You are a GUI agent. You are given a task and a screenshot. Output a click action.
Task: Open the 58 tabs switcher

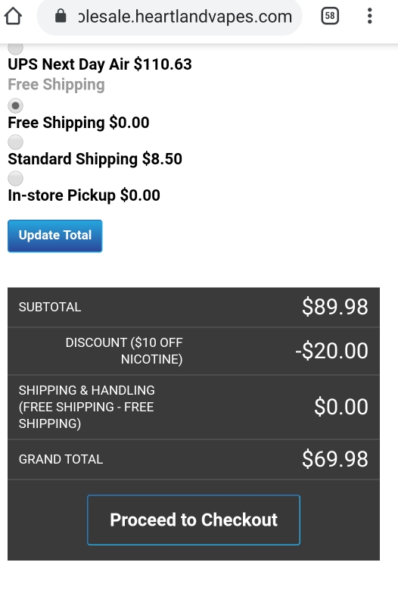(330, 16)
